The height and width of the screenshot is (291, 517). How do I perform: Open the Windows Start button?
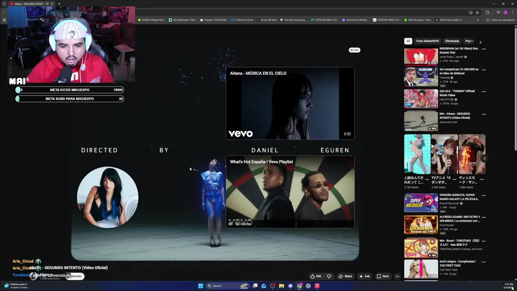(x=201, y=286)
